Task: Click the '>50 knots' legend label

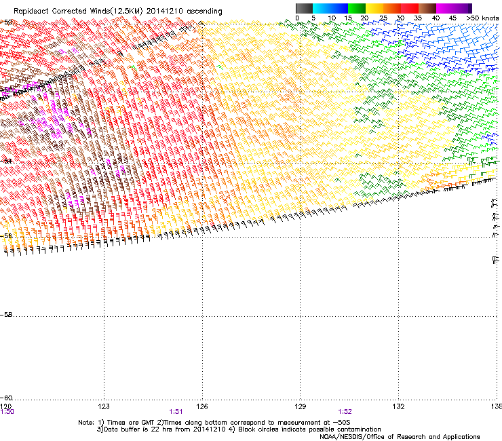Action: pyautogui.click(x=482, y=18)
